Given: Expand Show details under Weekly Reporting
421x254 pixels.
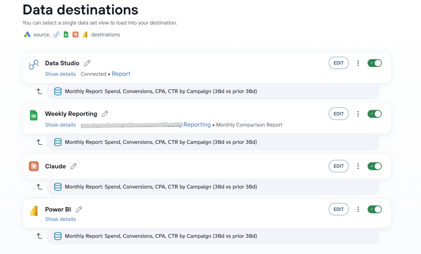Looking at the screenshot, I should 60,125.
